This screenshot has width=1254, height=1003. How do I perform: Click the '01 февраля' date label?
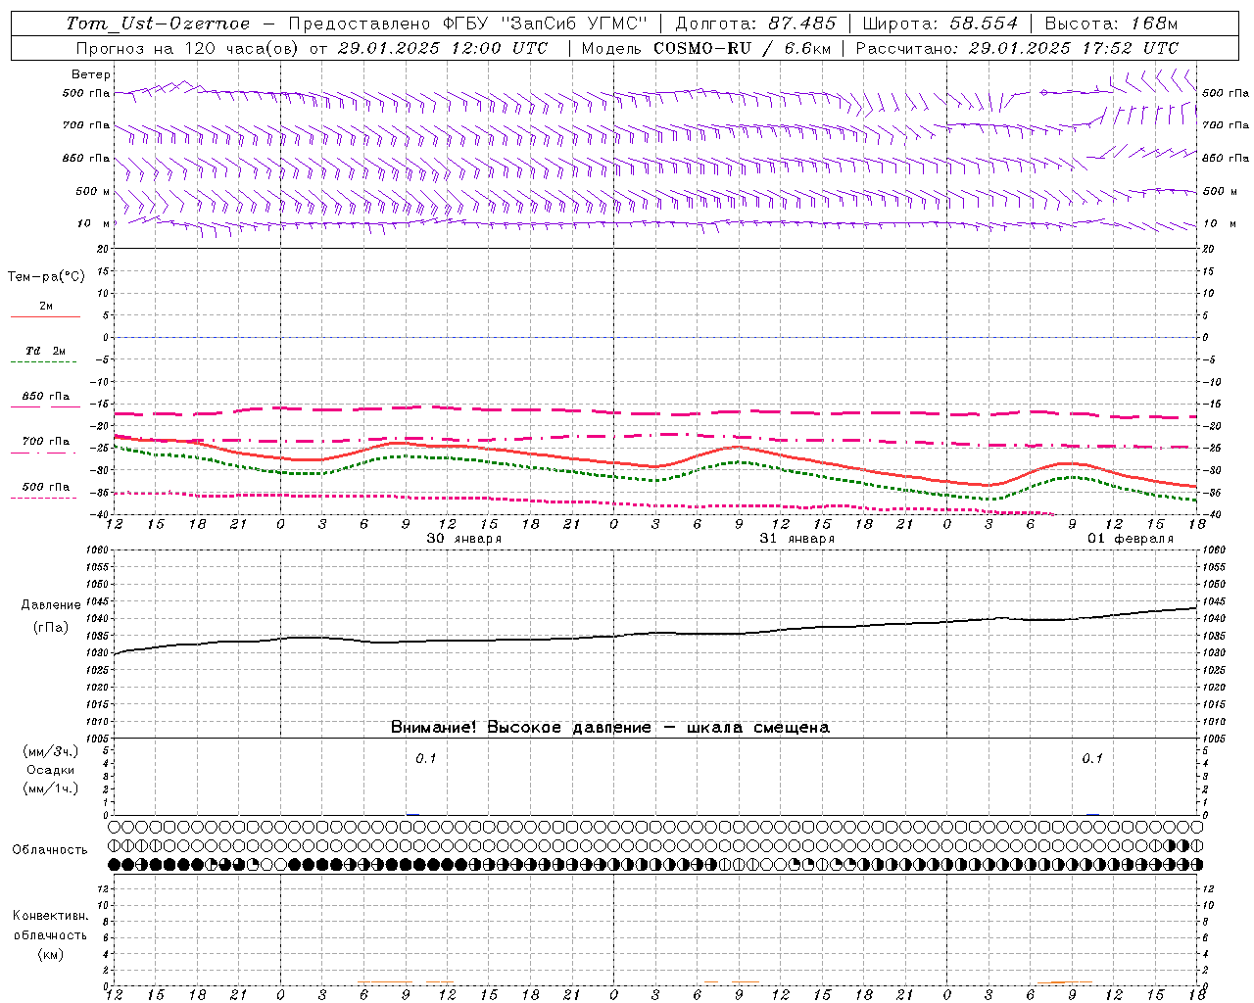click(1131, 539)
